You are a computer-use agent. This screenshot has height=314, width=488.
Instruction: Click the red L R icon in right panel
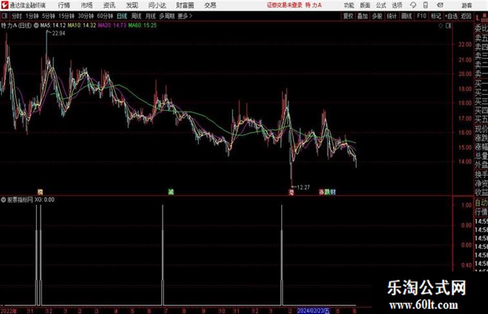point(481,18)
